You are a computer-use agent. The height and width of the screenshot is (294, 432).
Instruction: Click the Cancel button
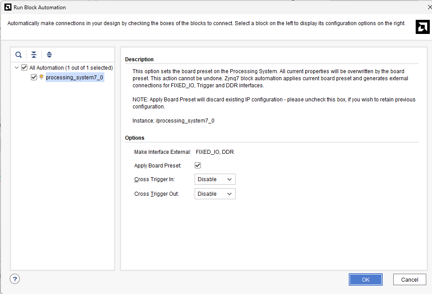[409, 279]
